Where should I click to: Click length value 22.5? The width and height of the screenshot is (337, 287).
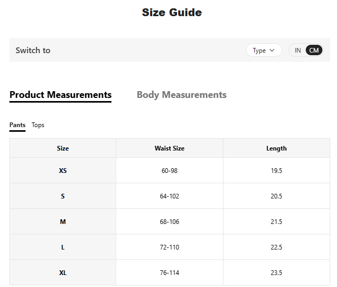[x=277, y=247]
